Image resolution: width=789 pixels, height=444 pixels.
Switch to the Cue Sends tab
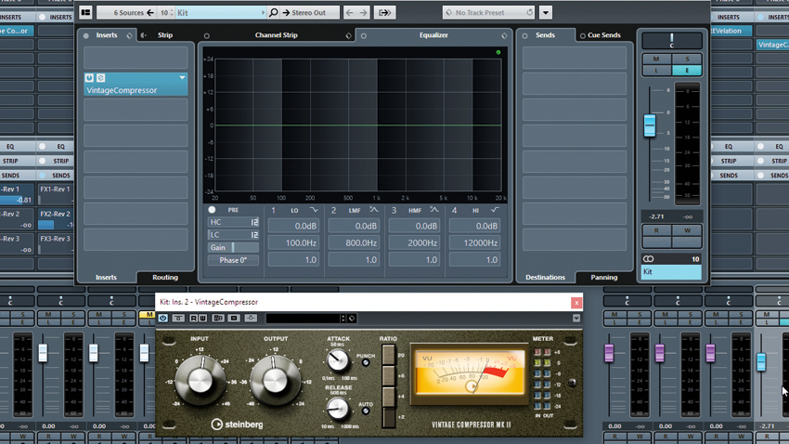(x=604, y=35)
